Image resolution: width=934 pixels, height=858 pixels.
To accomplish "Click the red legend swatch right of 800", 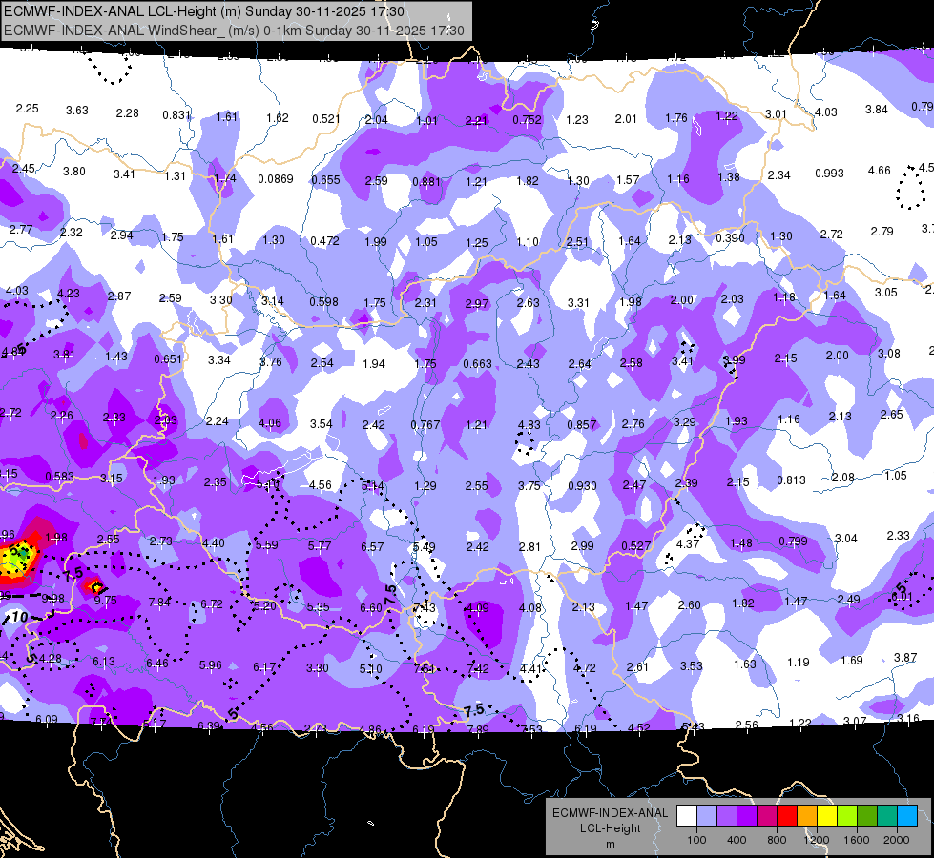I will pyautogui.click(x=787, y=816).
